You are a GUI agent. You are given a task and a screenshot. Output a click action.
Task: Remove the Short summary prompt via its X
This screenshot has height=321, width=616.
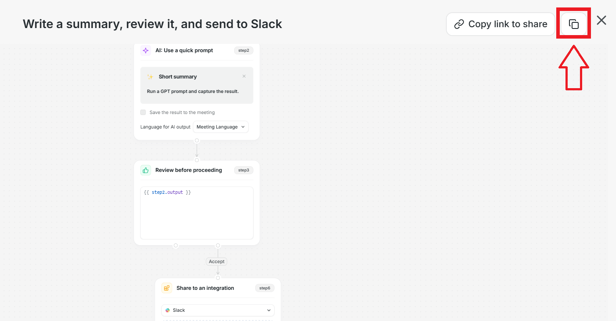point(244,76)
